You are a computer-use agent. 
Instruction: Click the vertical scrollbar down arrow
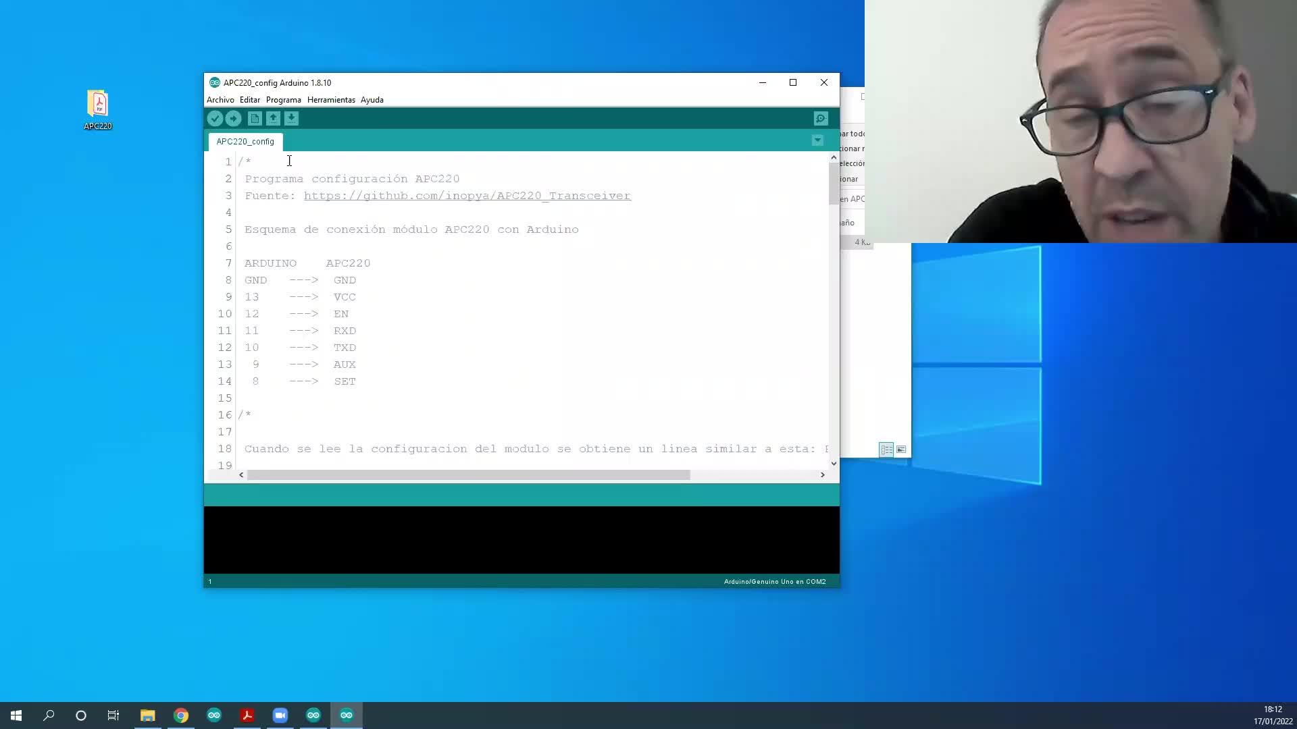pos(834,464)
